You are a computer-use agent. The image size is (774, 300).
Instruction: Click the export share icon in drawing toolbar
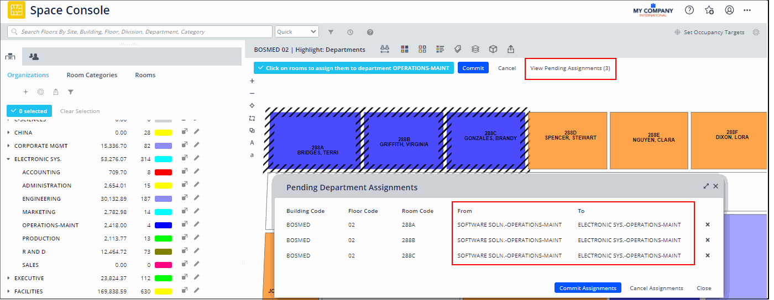tap(511, 49)
